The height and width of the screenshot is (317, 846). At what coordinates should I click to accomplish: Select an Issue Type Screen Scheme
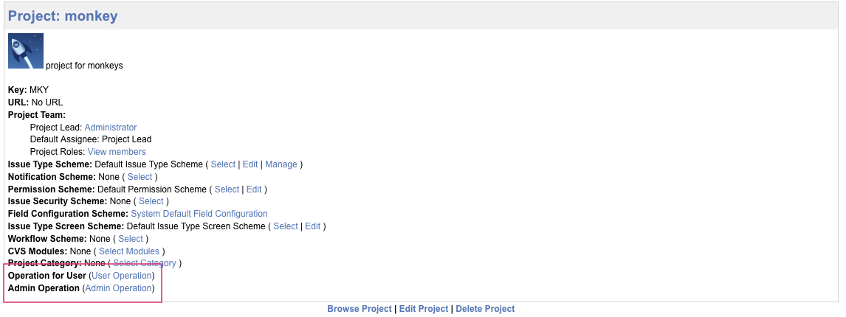286,226
